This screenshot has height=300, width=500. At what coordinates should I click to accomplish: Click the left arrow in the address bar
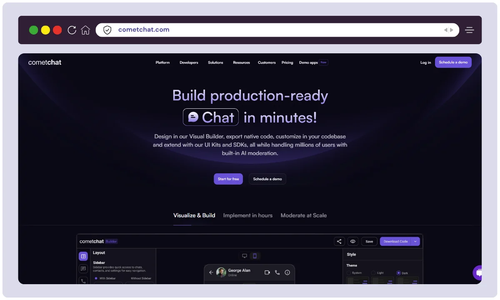coord(446,30)
